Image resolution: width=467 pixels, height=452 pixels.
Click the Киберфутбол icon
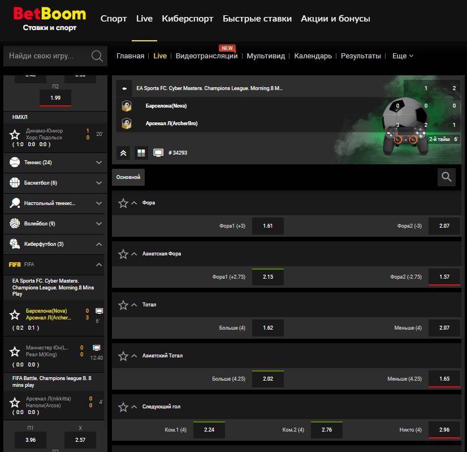point(15,244)
